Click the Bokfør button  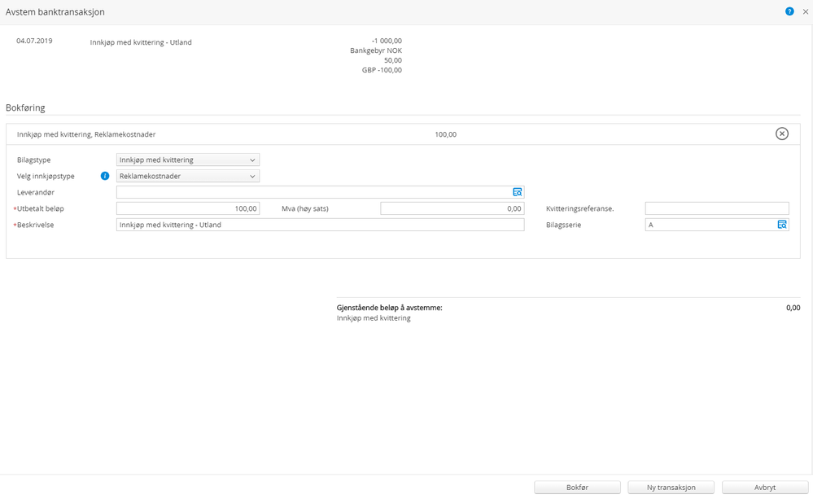(x=577, y=487)
